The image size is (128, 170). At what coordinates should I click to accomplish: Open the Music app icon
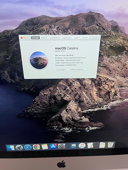pyautogui.click(x=82, y=145)
